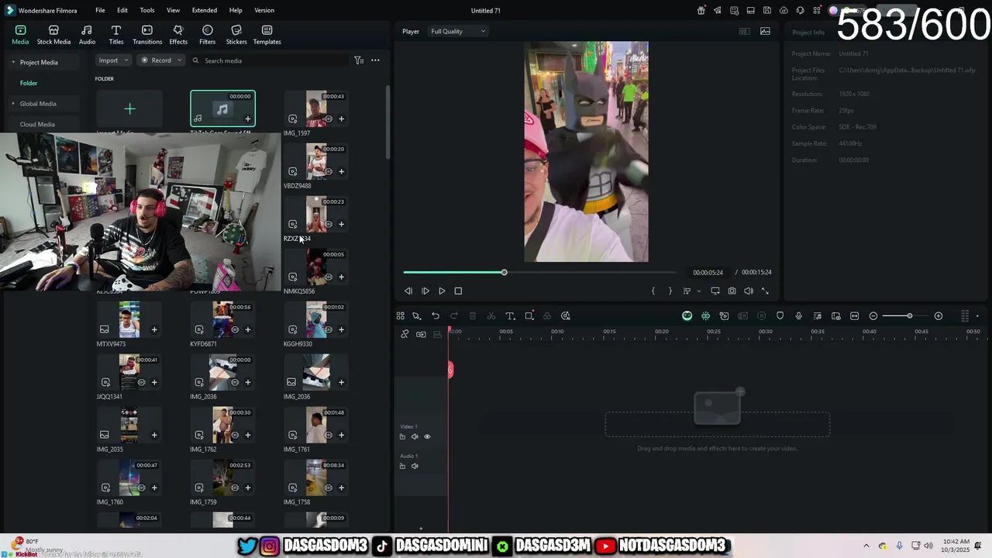Viewport: 992px width, 558px height.
Task: Toggle the green AI assistant icon
Action: (687, 315)
